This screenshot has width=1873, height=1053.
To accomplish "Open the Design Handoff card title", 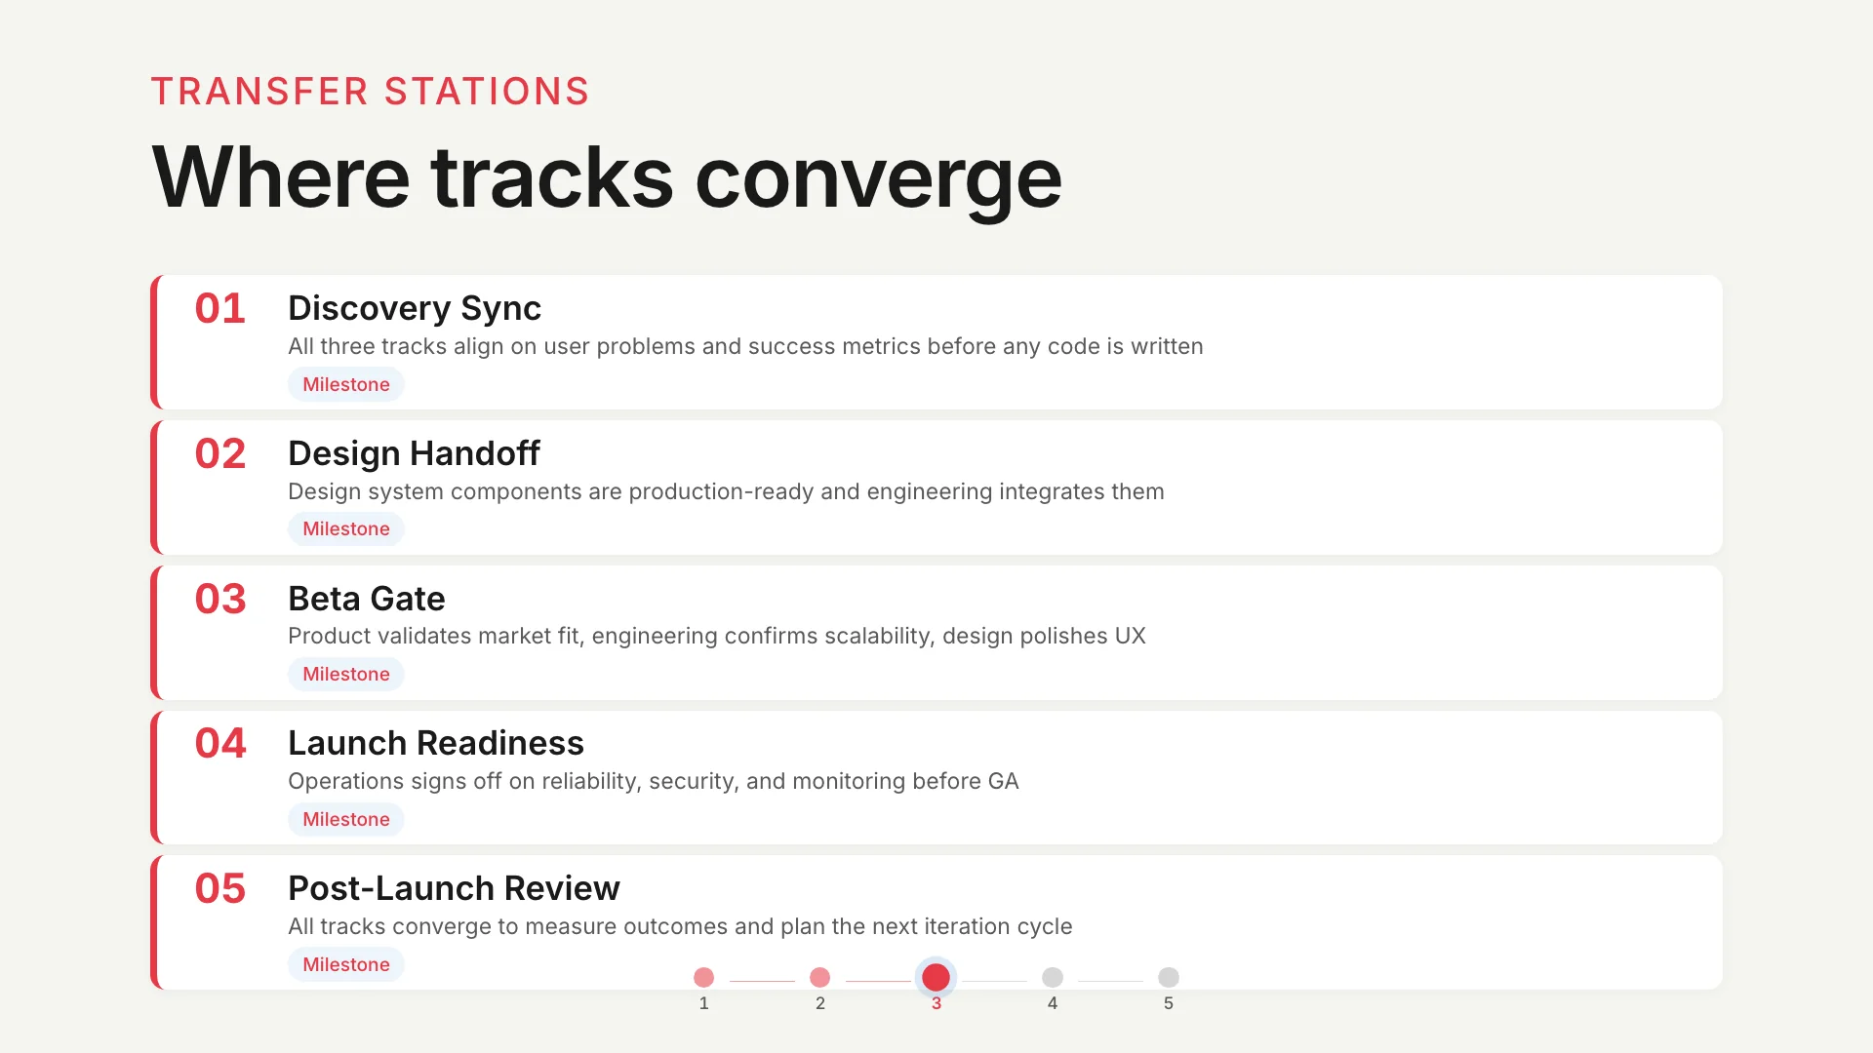I will pos(414,453).
